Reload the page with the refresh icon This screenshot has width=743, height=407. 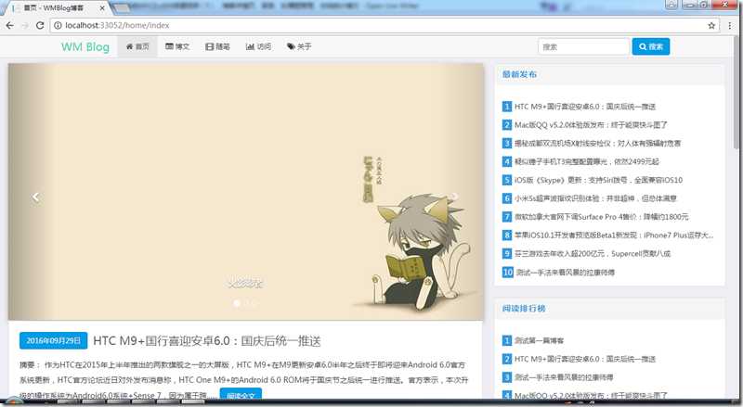pos(40,26)
